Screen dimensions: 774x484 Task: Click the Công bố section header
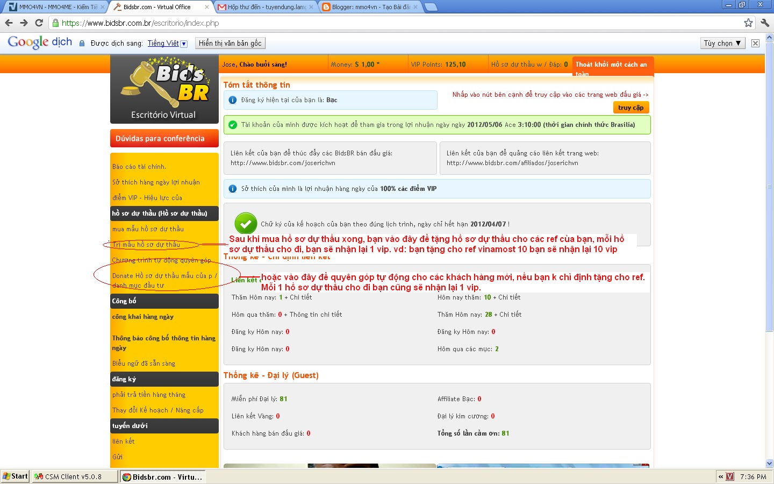tap(164, 301)
